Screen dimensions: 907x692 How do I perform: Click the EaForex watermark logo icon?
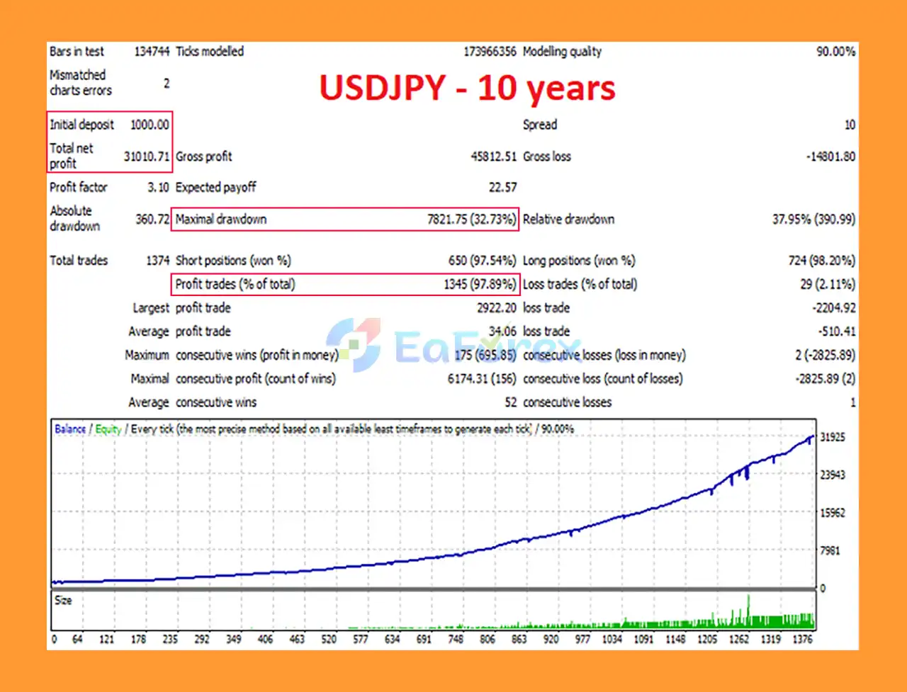point(353,345)
